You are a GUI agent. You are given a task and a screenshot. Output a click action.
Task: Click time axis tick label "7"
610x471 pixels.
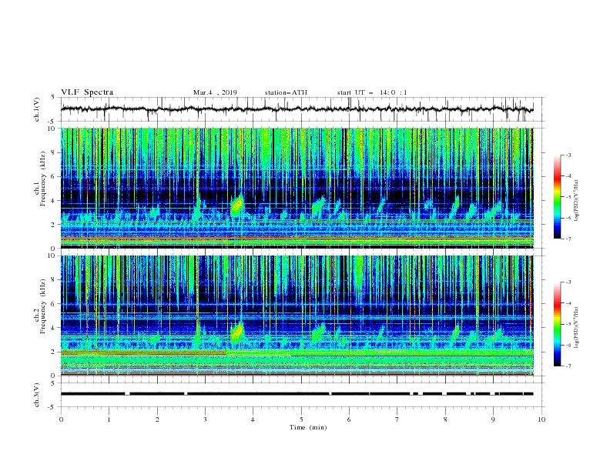pos(397,419)
